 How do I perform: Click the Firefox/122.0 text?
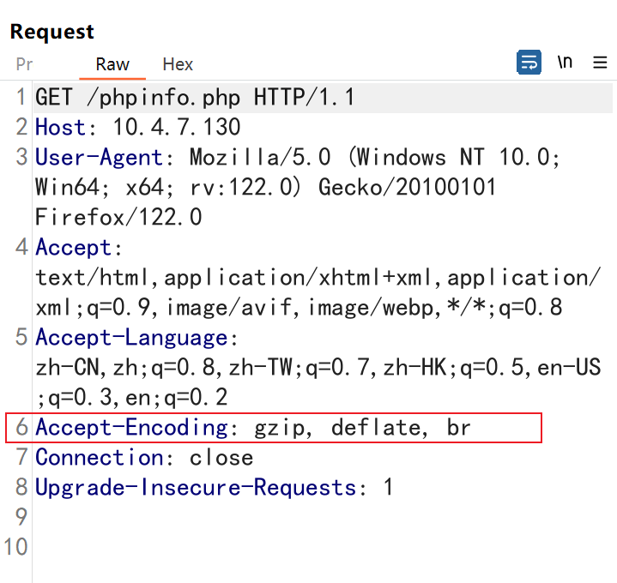point(118,218)
